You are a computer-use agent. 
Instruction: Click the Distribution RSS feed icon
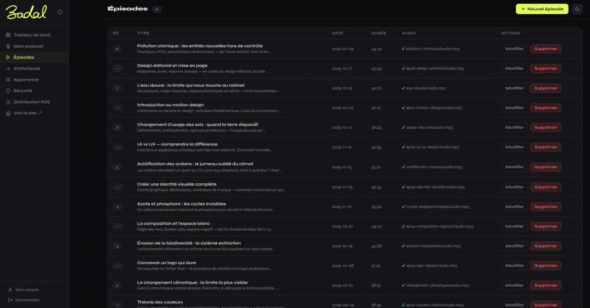pos(8,102)
